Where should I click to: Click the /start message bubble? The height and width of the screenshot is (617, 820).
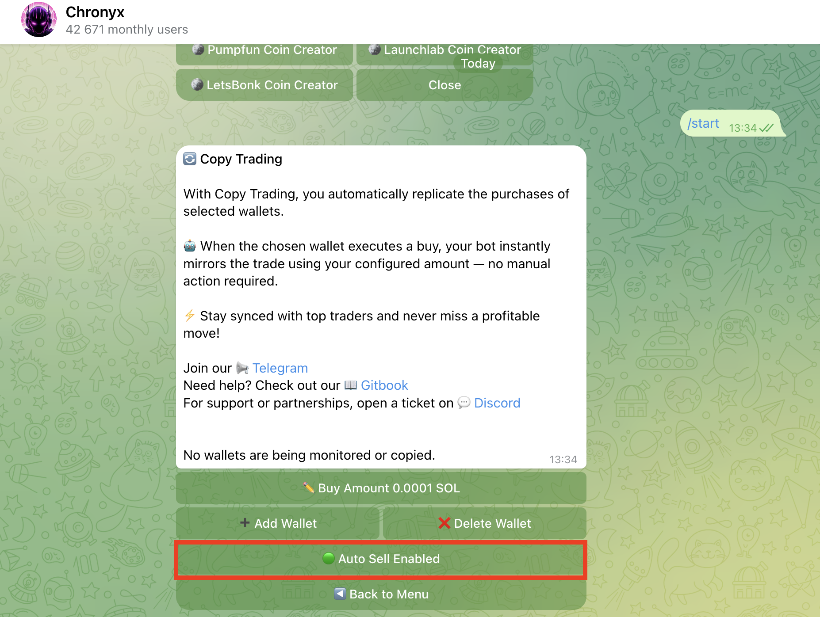pyautogui.click(x=703, y=123)
